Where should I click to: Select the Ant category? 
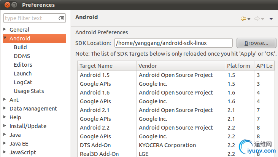tap(14, 100)
